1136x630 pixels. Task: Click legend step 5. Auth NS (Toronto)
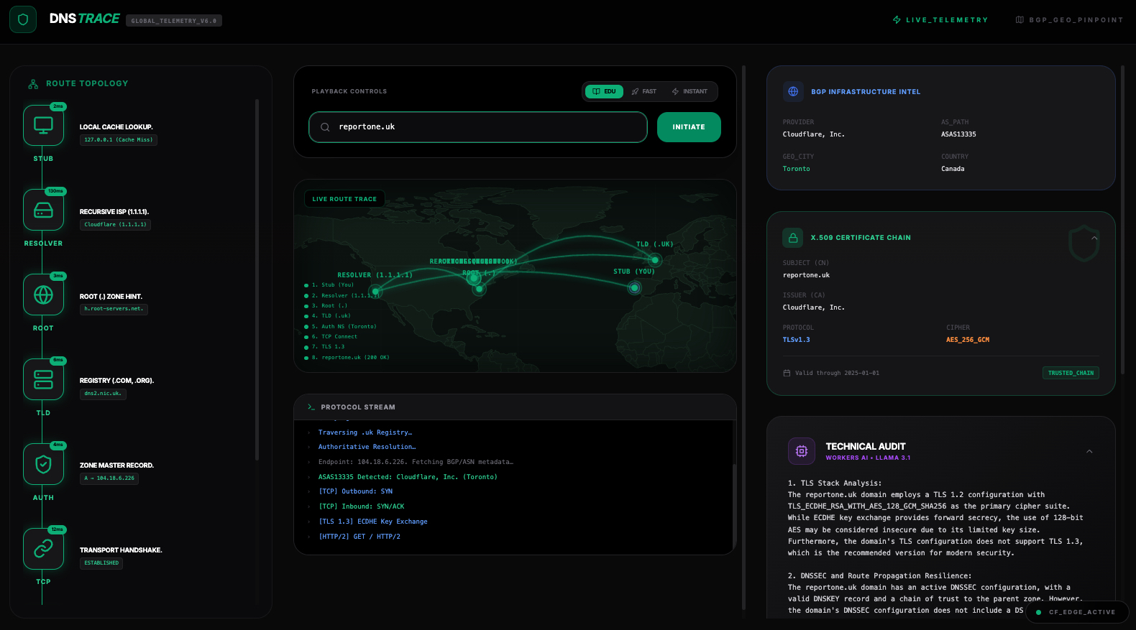coord(341,327)
